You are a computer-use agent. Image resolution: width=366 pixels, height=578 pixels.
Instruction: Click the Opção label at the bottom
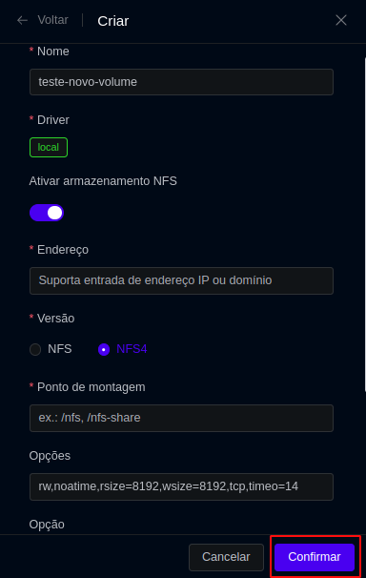pyautogui.click(x=47, y=525)
